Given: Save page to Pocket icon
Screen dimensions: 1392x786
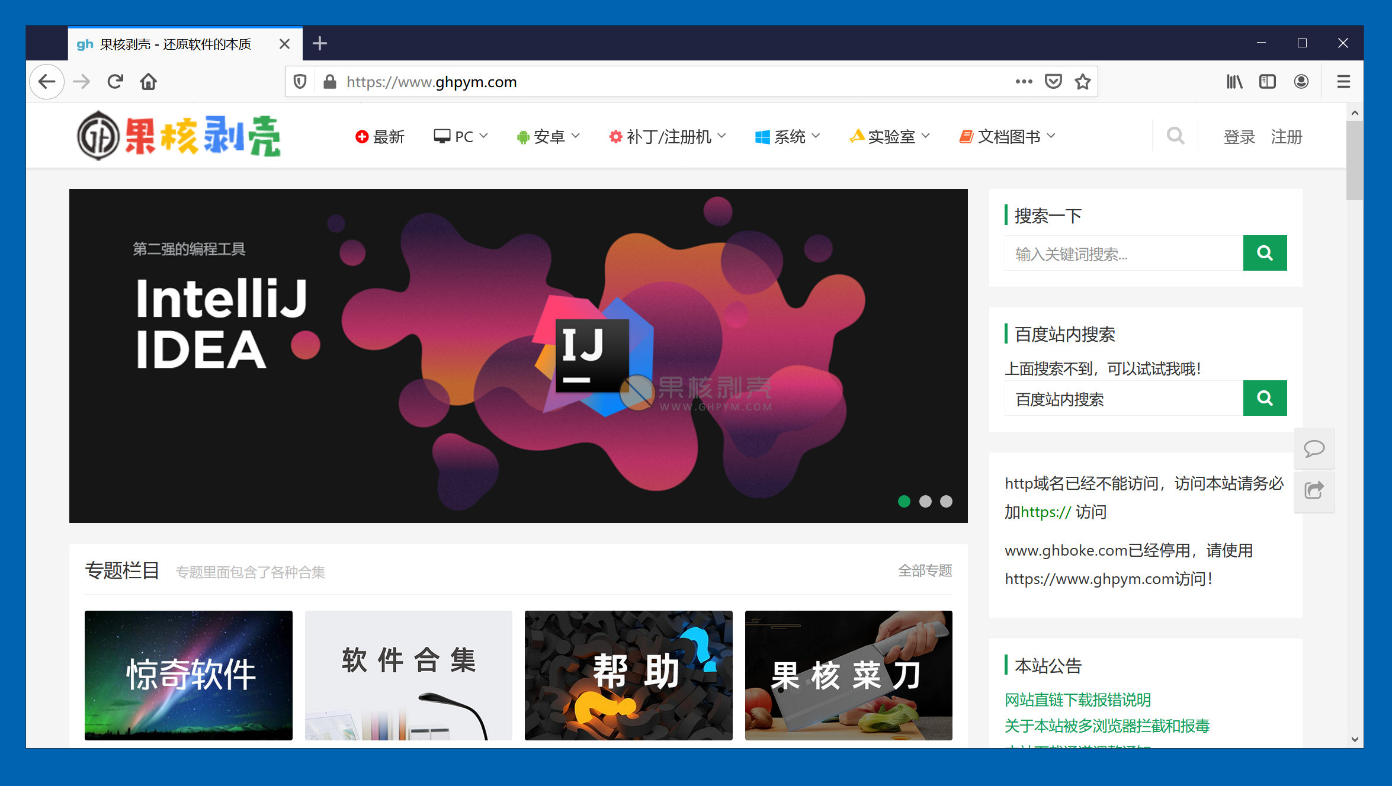Looking at the screenshot, I should coord(1053,82).
